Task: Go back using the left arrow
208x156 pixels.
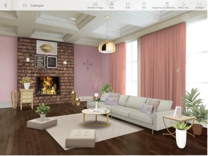Action: click(6, 5)
